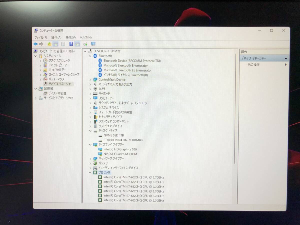Image resolution: width=300 pixels, height=225 pixels.
Task: Toggle the Show/Hide Action Pane toolbar icon
Action: coord(77,44)
